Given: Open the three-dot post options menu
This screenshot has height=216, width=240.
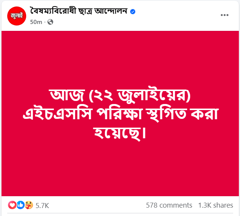Looking at the screenshot, I should [x=225, y=16].
